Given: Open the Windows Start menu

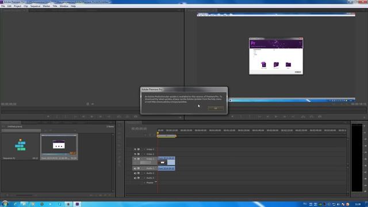Looking at the screenshot, I should 5,204.
